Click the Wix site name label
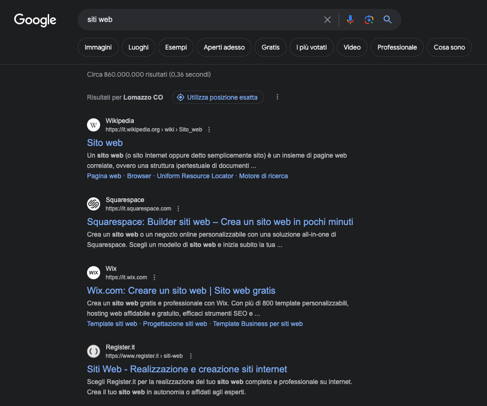Screen dimensions: 487x406 [111, 268]
